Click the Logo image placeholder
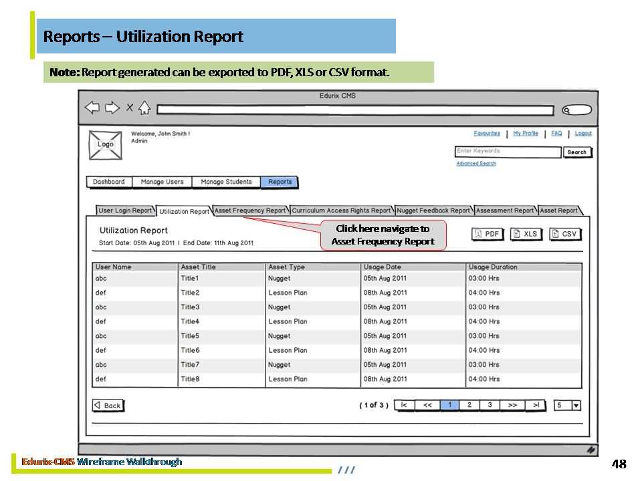642x481 pixels. [x=106, y=145]
